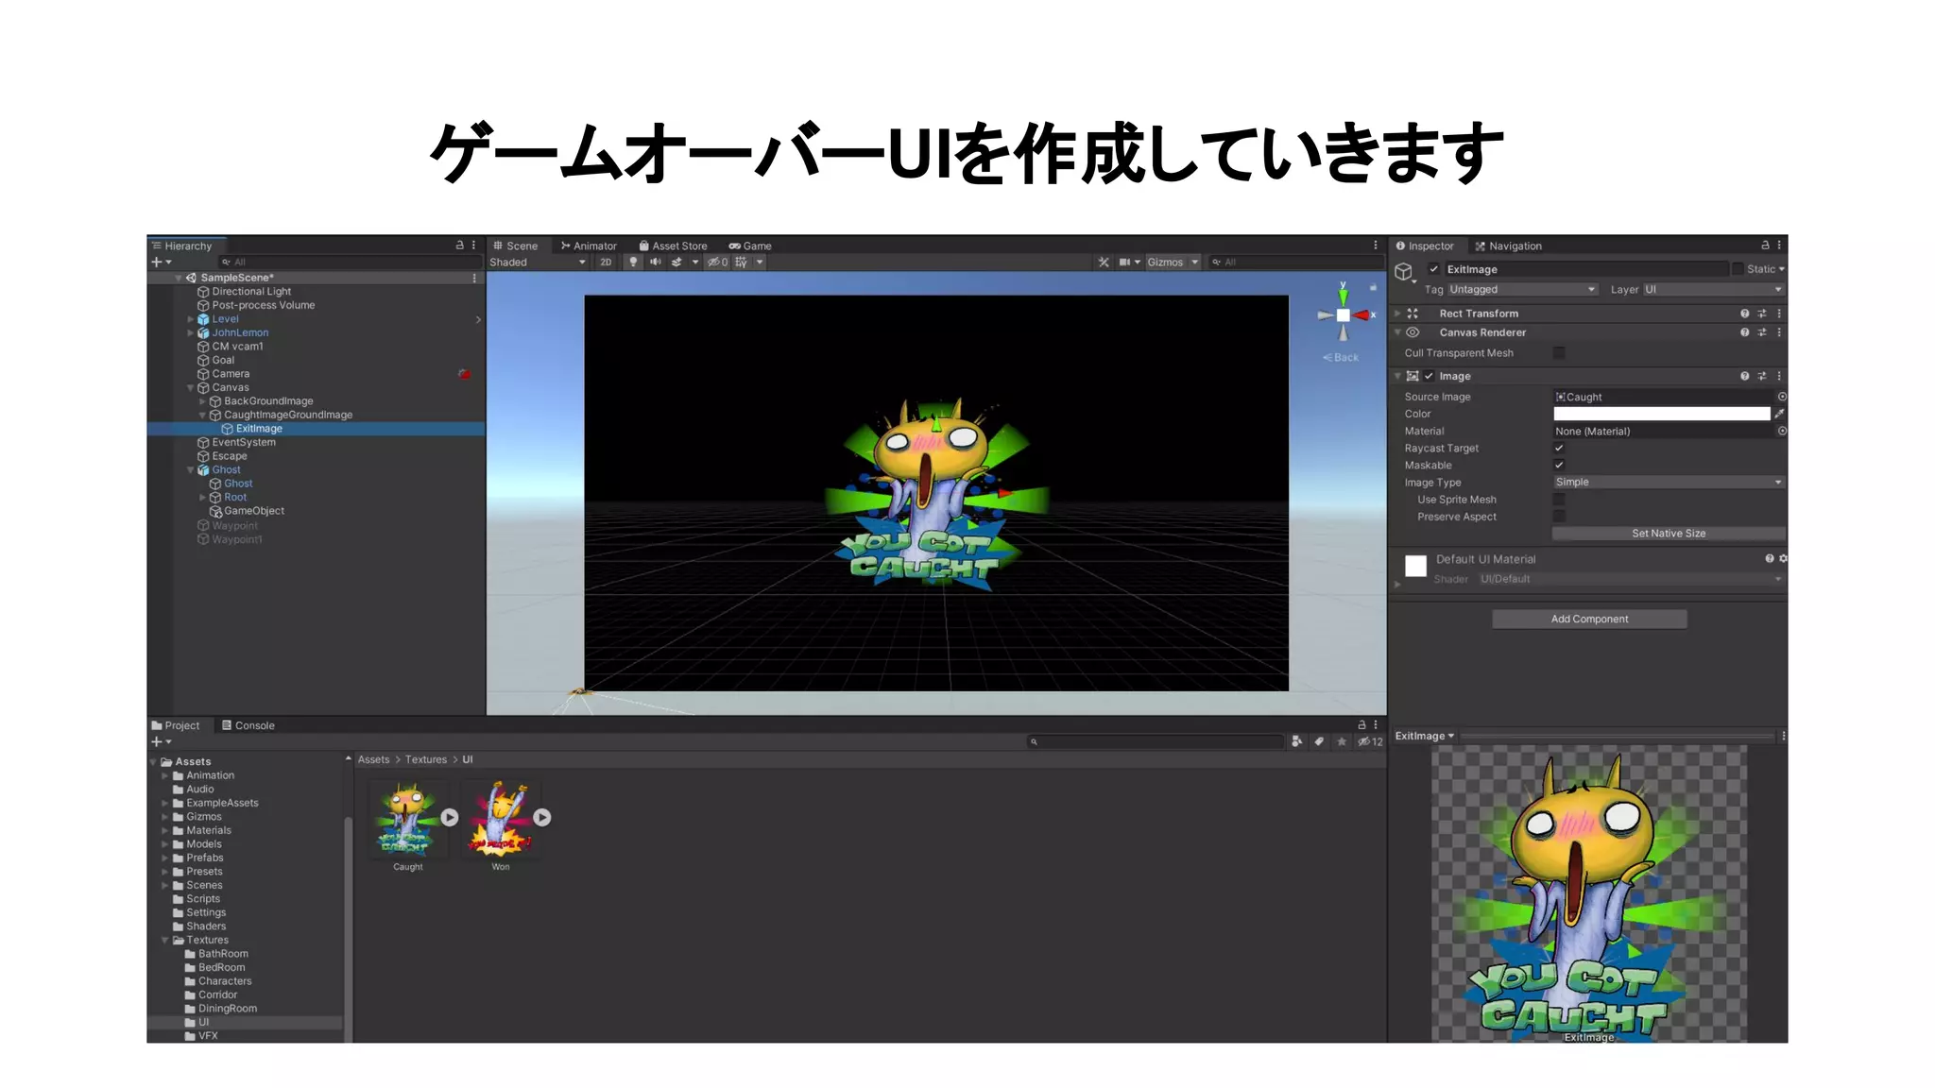Open the Asset Store tab

click(673, 246)
